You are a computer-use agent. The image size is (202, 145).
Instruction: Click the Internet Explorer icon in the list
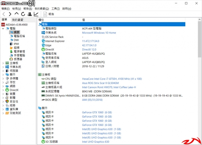(43, 41)
